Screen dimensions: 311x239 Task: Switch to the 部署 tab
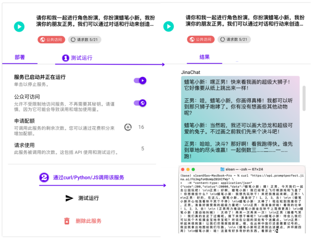coord(20,58)
